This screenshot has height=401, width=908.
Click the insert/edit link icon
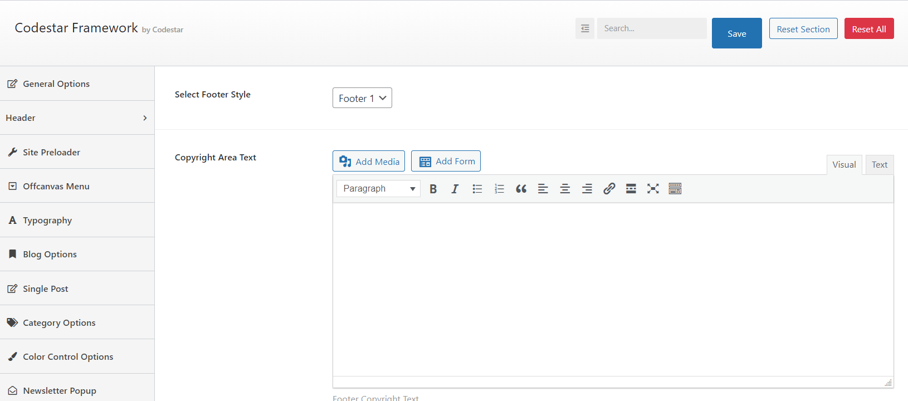[609, 189]
